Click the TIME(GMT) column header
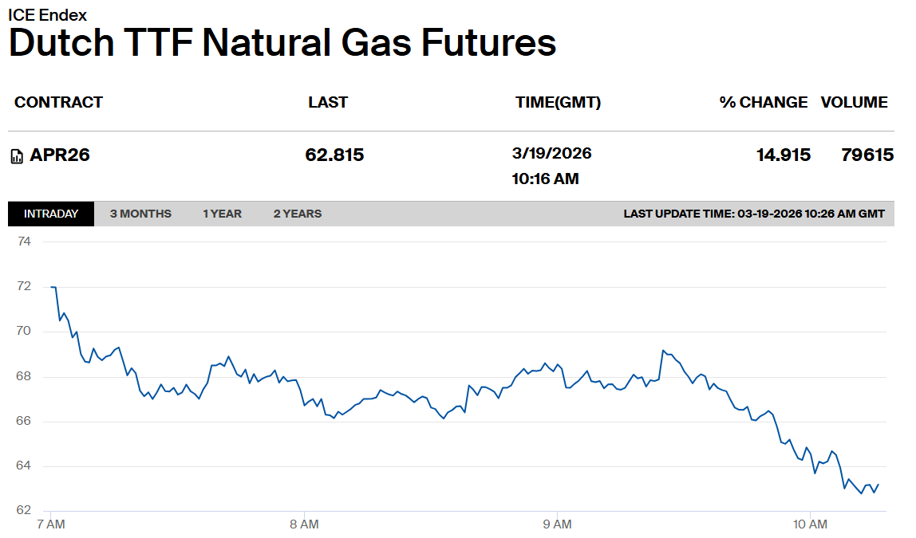Screen dimensions: 916x538 (558, 103)
